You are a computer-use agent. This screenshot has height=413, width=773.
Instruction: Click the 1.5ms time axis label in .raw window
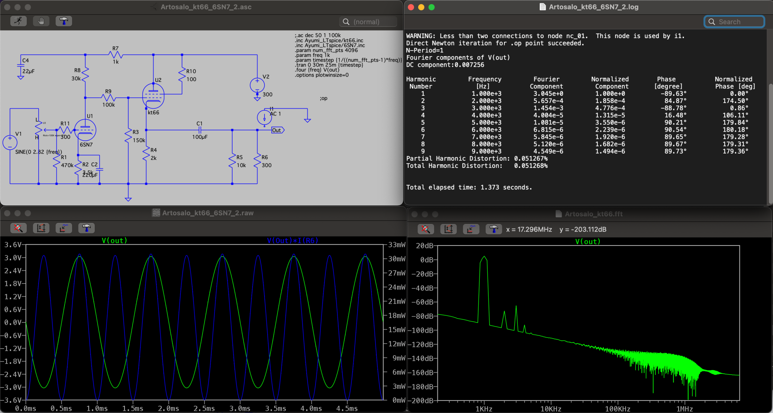tap(132, 408)
